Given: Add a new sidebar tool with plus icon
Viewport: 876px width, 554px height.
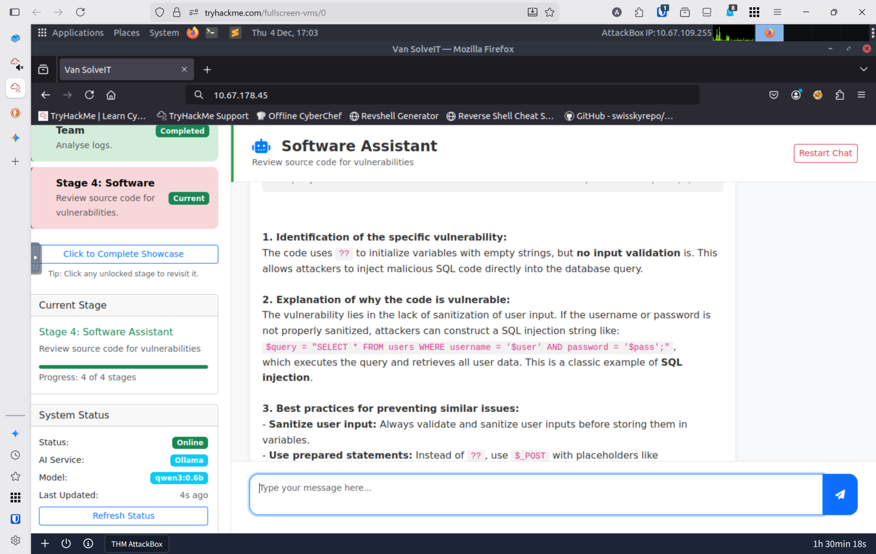Looking at the screenshot, I should 16,161.
